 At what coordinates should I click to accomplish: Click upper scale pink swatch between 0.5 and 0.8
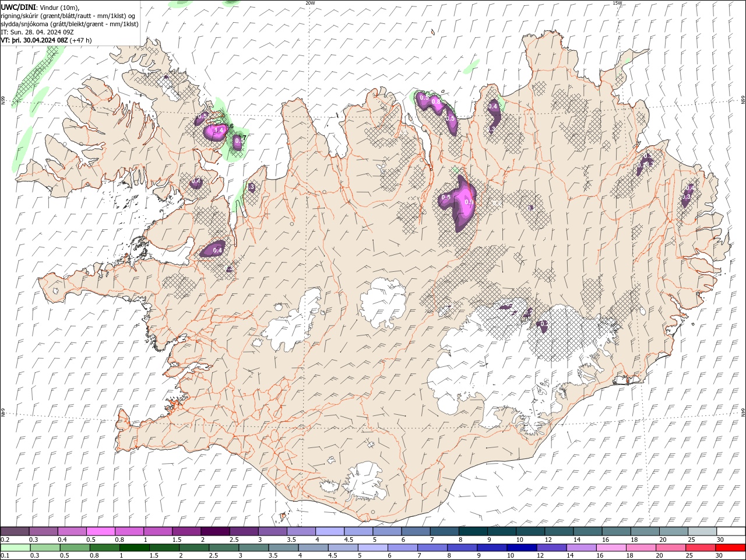pos(100,531)
